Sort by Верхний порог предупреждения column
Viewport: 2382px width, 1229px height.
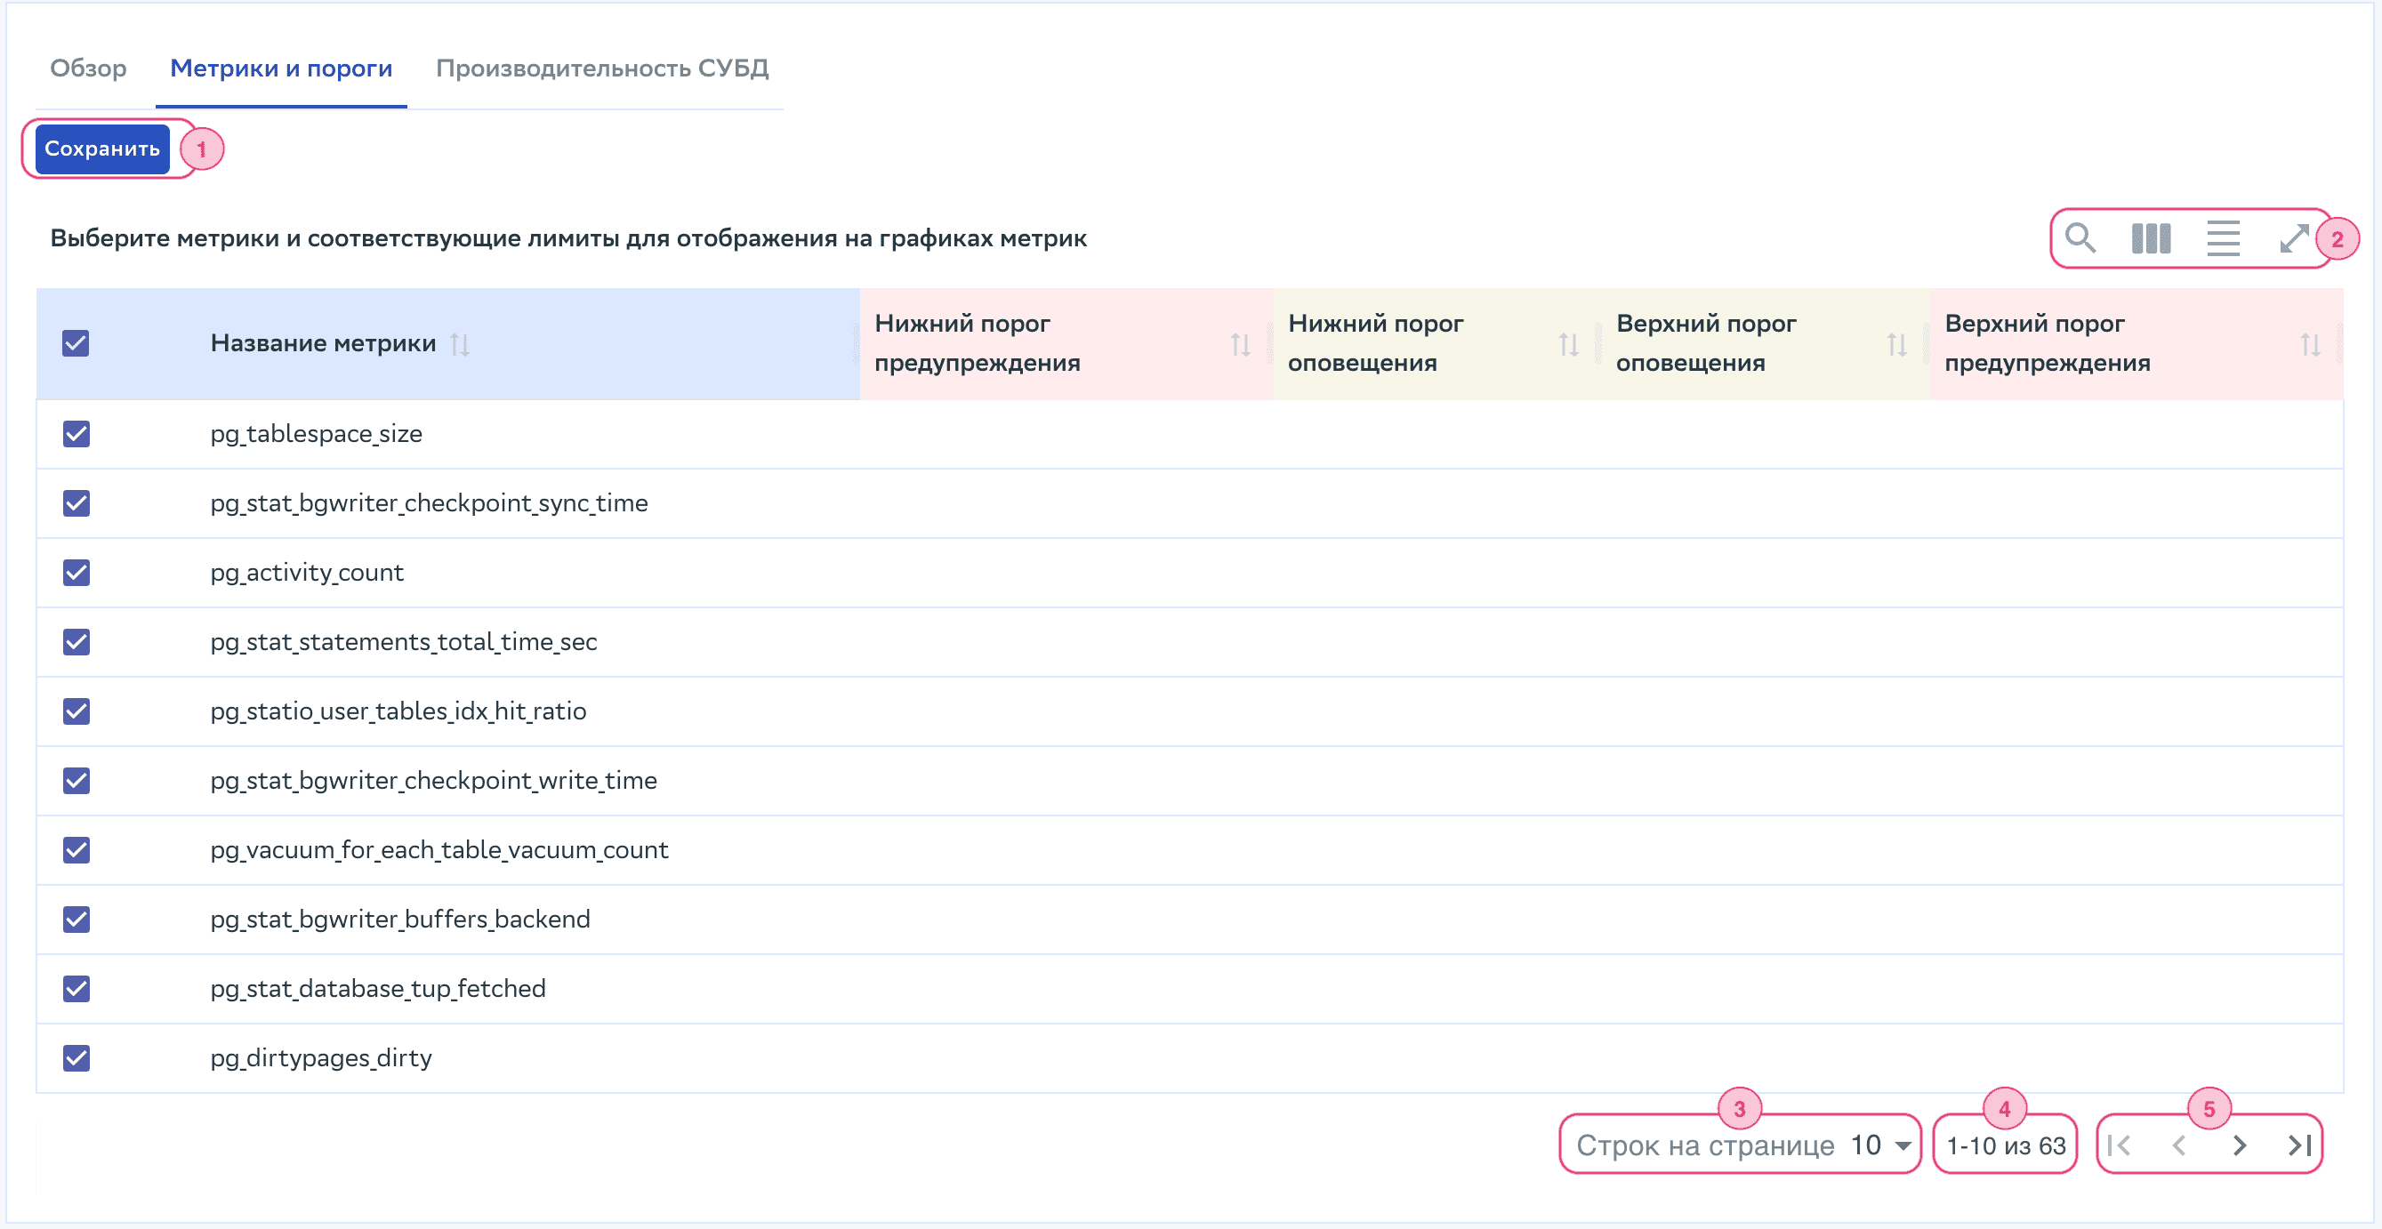click(2310, 345)
